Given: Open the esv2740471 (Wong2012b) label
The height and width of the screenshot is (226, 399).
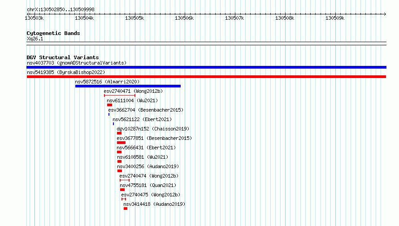Looking at the screenshot, I should [133, 91].
